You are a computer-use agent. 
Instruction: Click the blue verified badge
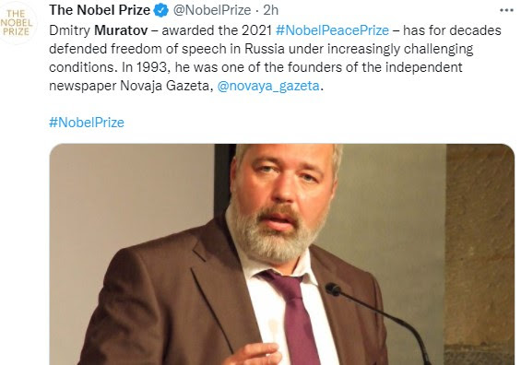point(161,10)
